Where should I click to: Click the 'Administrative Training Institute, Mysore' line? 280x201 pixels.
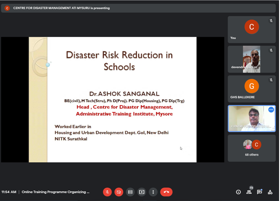click(124, 114)
